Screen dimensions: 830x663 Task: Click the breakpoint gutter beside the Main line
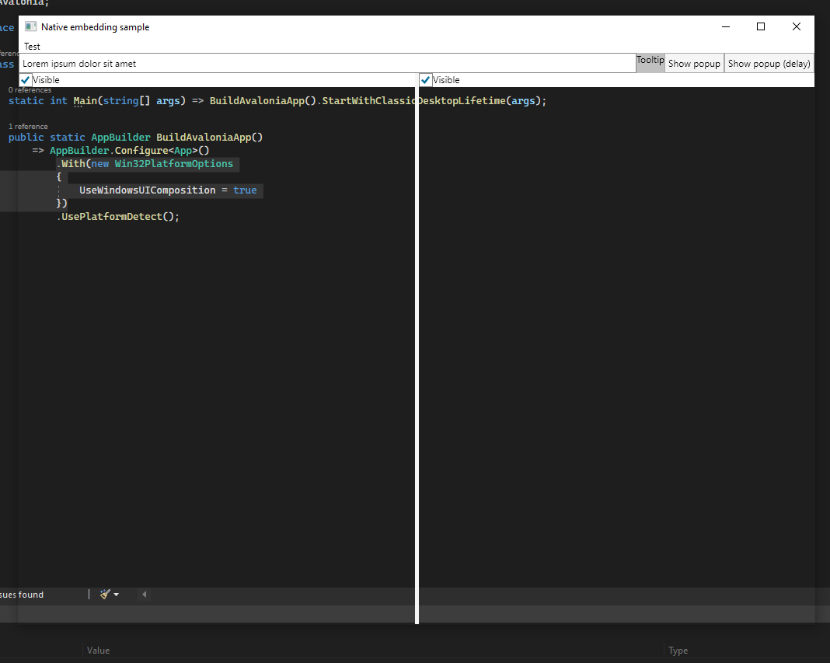click(3, 100)
